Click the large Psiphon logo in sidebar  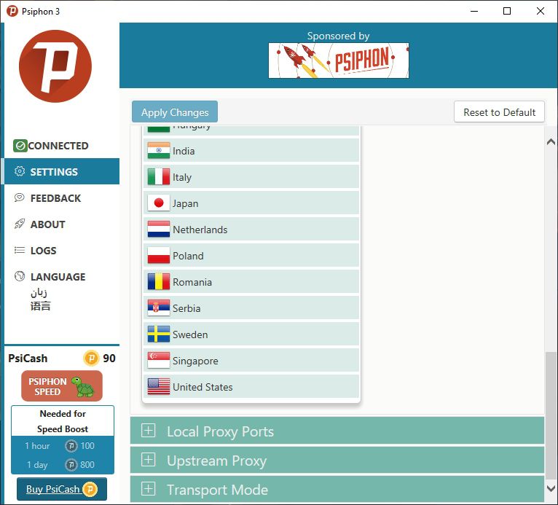point(55,66)
